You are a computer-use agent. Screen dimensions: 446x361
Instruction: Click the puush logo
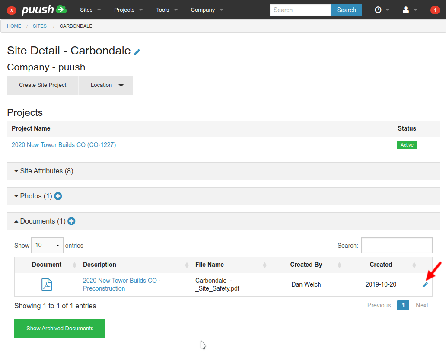(x=44, y=10)
